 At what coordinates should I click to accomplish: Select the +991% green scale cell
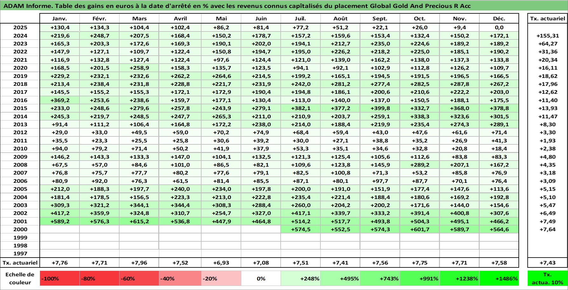click(420, 279)
